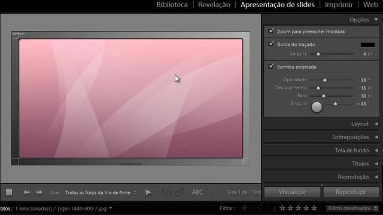Play the slideshow with triangle icon
Screen dimensions: 383x215
(x=148, y=192)
